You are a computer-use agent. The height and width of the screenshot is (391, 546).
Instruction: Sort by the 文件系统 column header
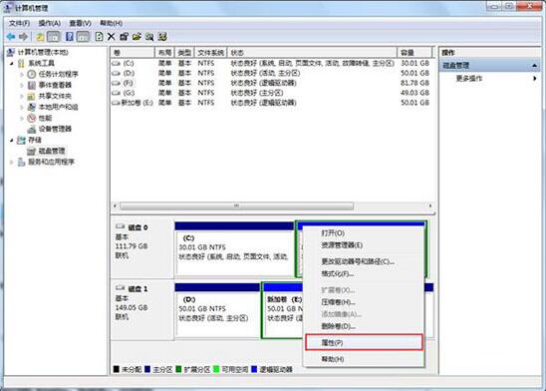[x=210, y=53]
